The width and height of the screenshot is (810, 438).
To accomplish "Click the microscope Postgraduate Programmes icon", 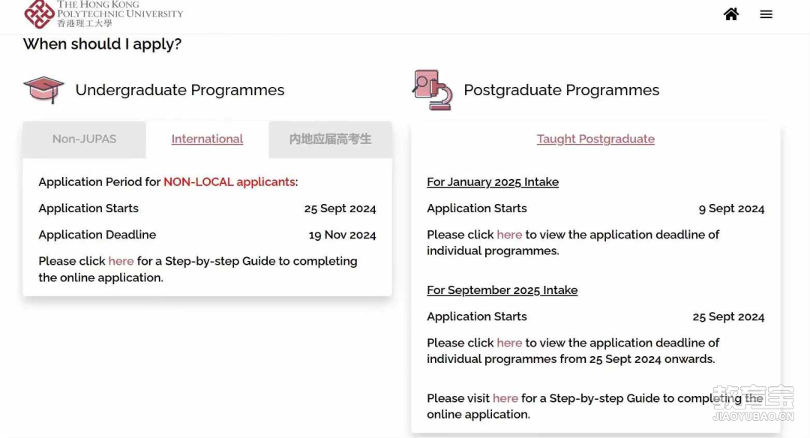I will pos(433,90).
